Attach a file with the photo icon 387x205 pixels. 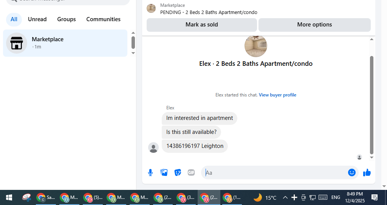[x=164, y=172]
